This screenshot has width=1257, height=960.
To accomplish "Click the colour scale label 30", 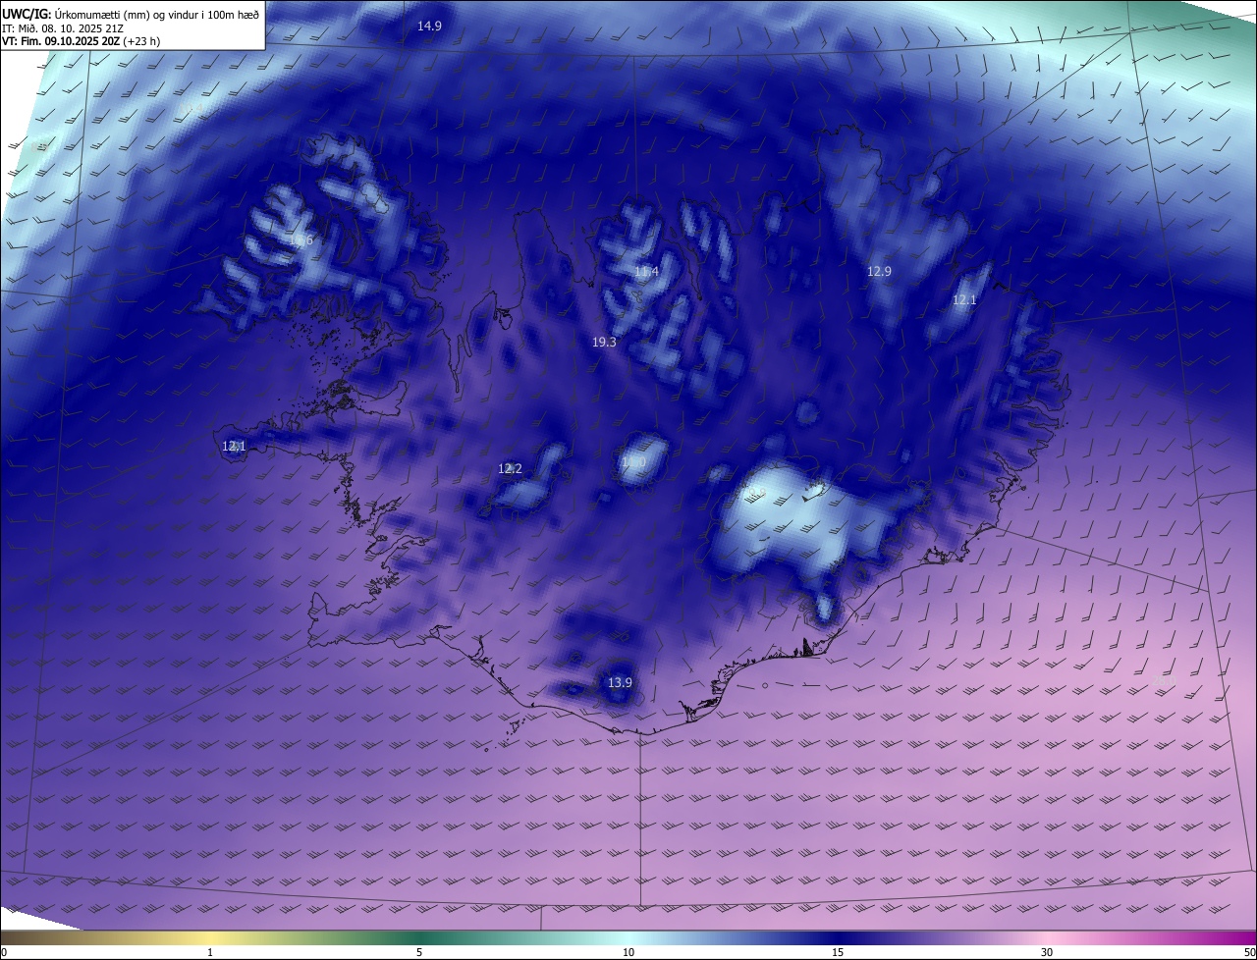I will click(1047, 952).
